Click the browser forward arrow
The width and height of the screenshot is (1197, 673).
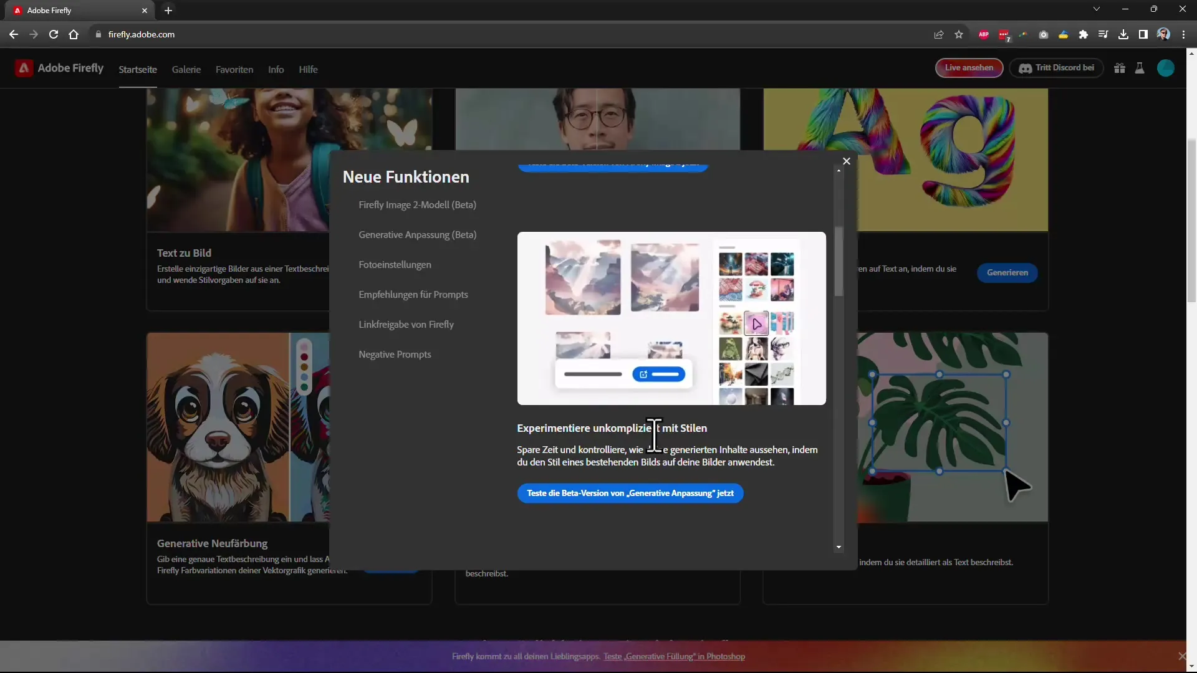coord(34,34)
